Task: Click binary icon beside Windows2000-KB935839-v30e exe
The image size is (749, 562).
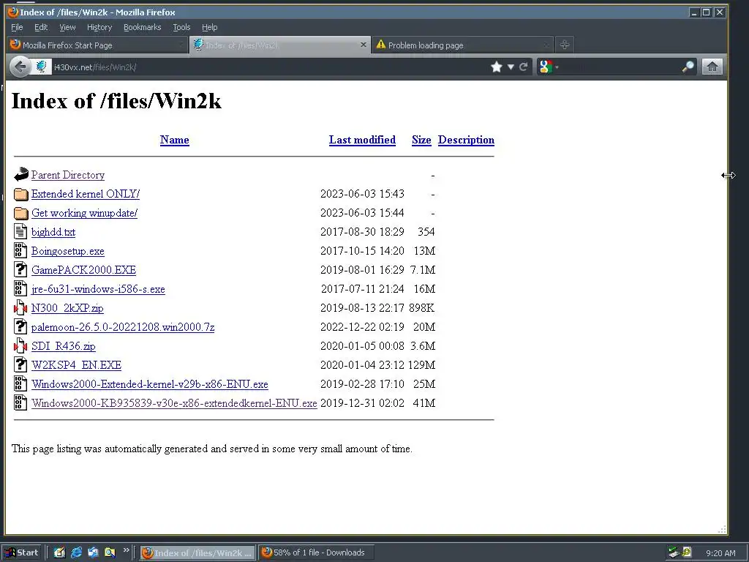Action: (x=20, y=403)
